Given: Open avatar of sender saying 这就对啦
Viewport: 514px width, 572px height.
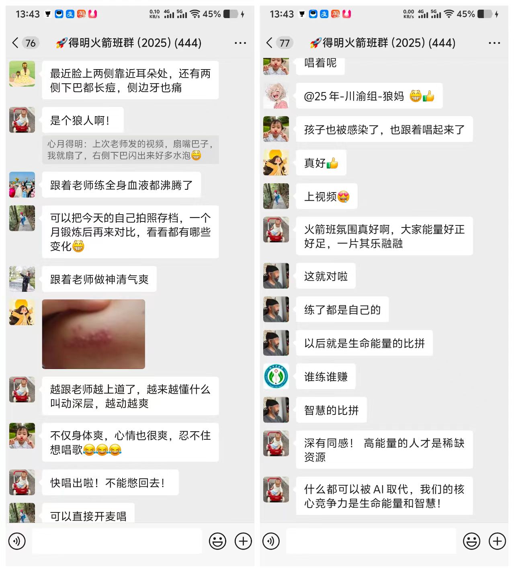Looking at the screenshot, I should tap(276, 276).
